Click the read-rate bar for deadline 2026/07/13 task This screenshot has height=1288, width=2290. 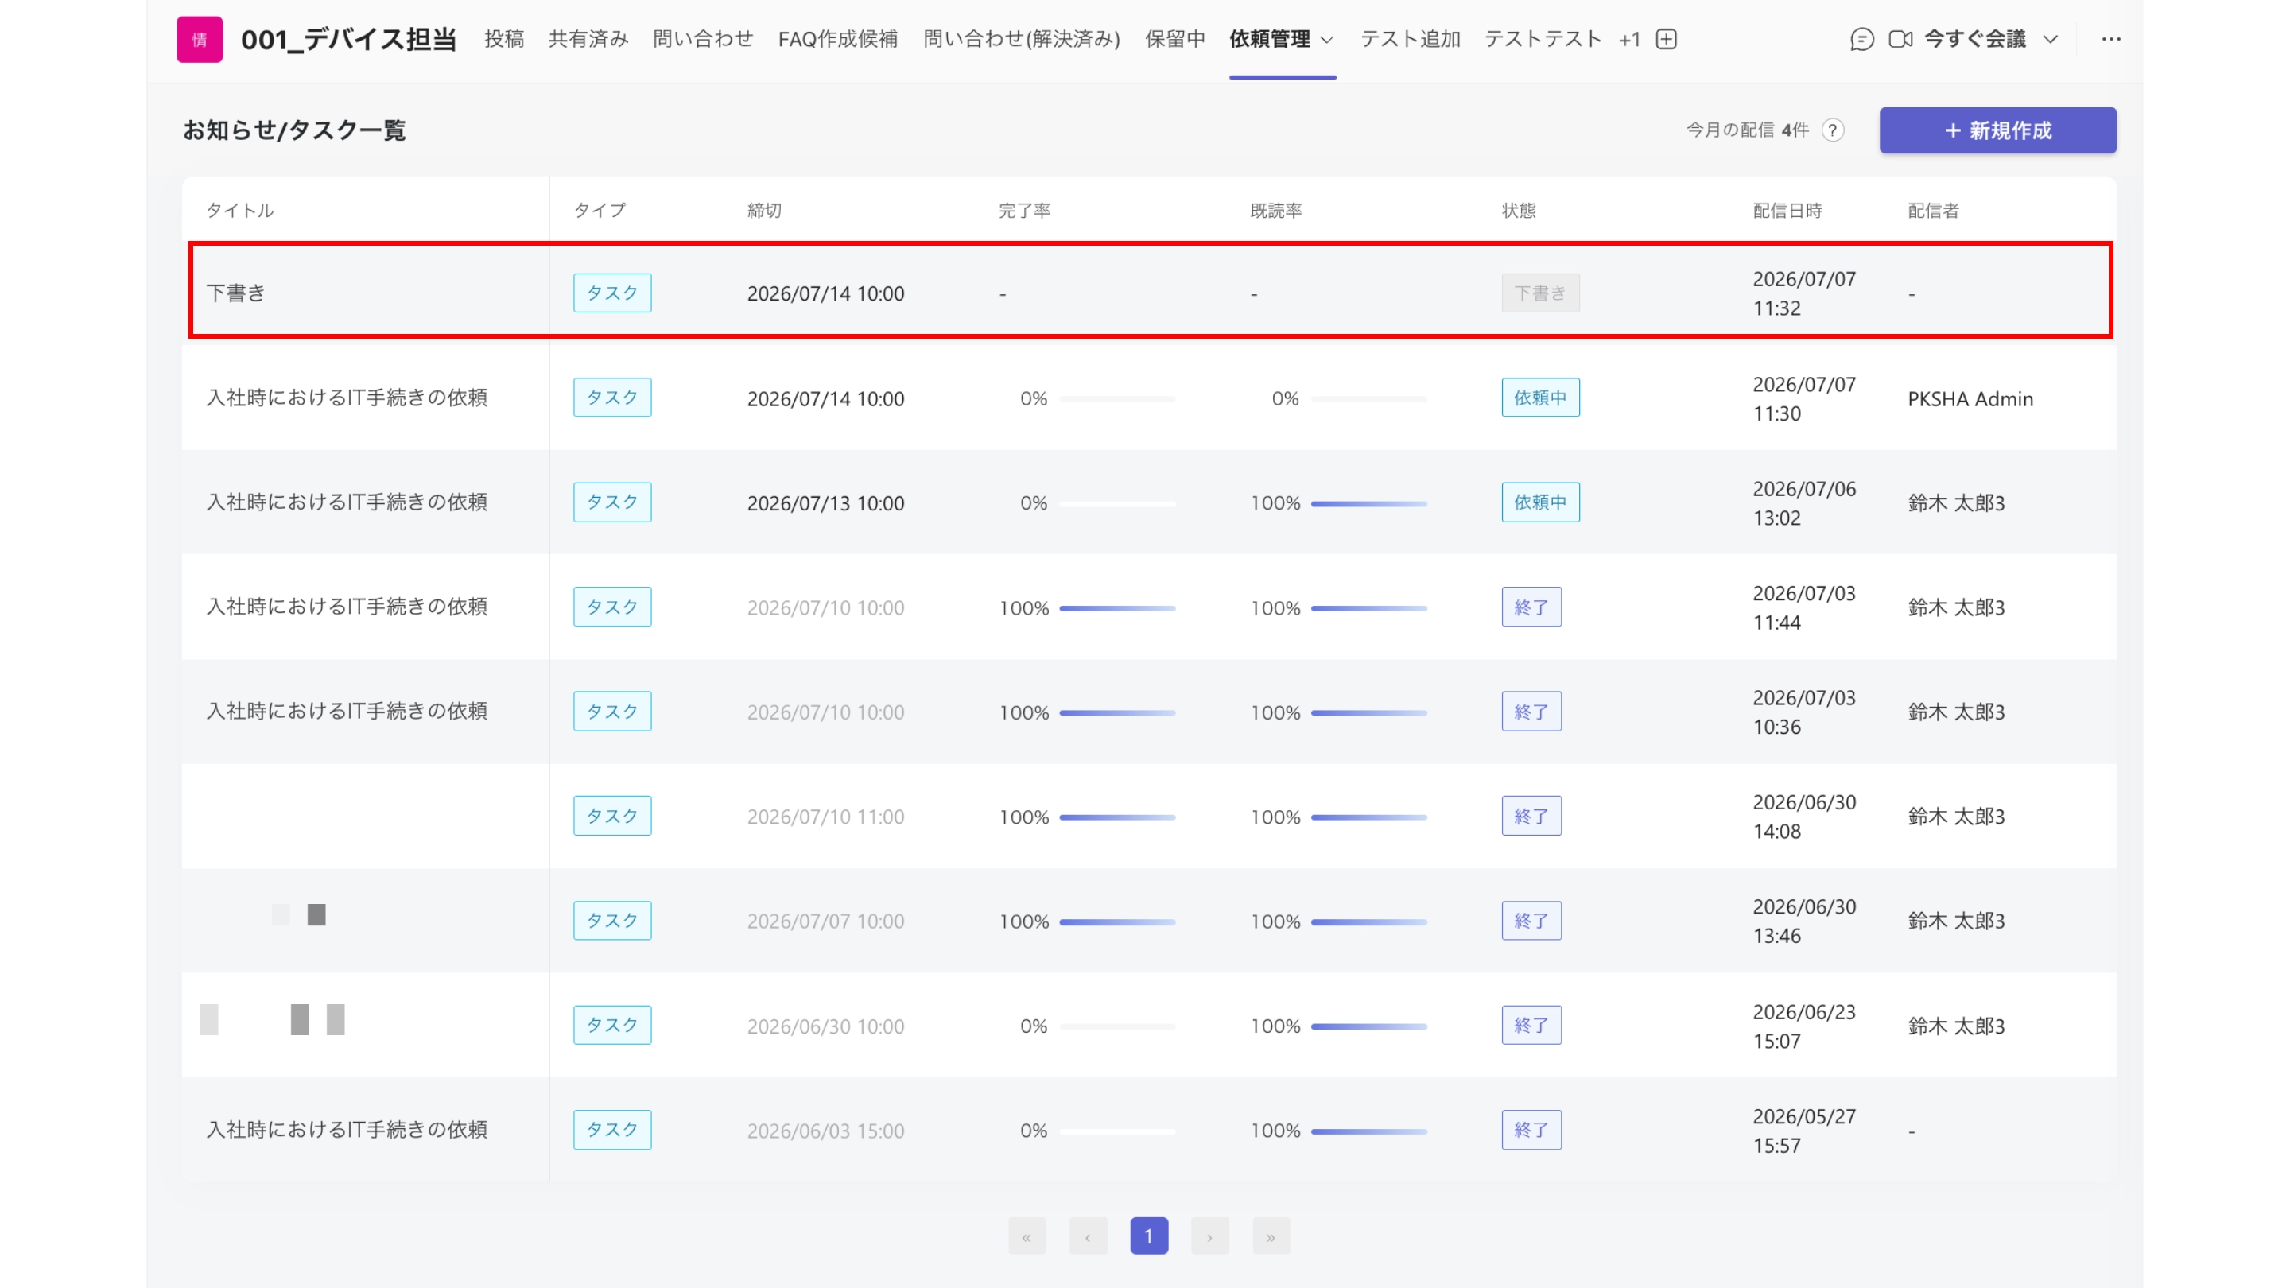tap(1369, 504)
